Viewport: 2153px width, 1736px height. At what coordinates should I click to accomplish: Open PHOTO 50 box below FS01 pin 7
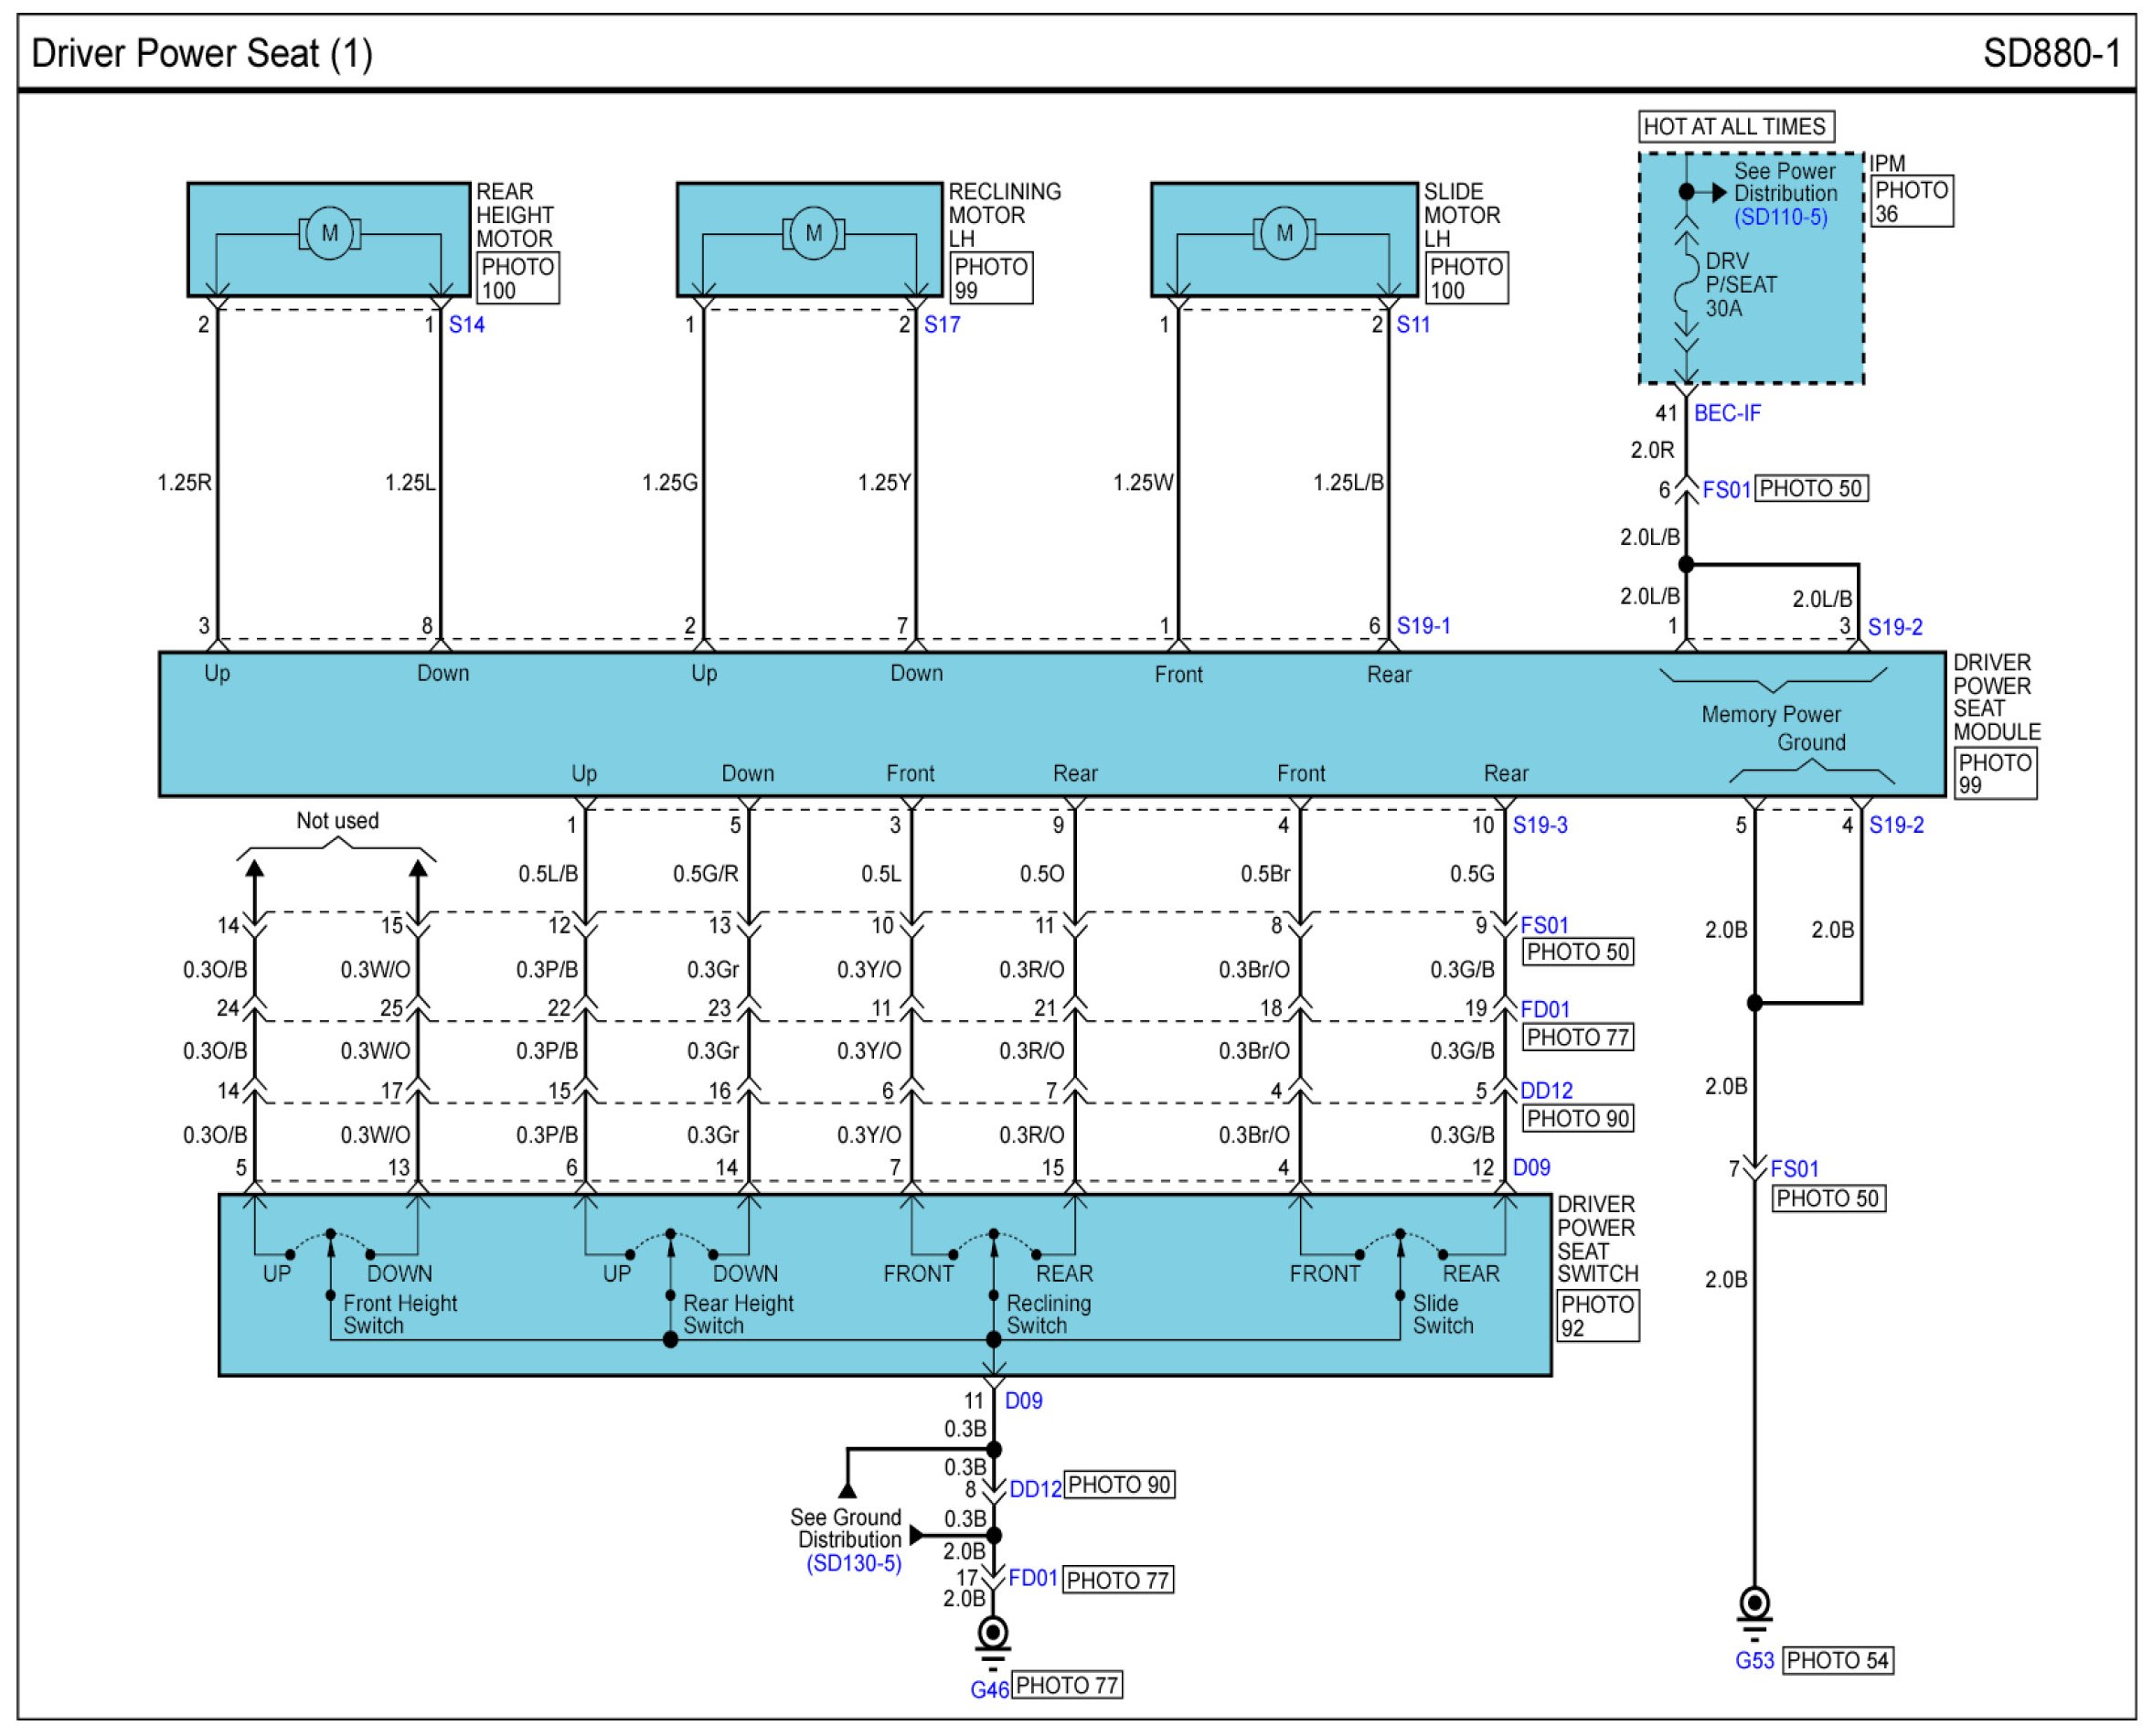(1829, 1198)
